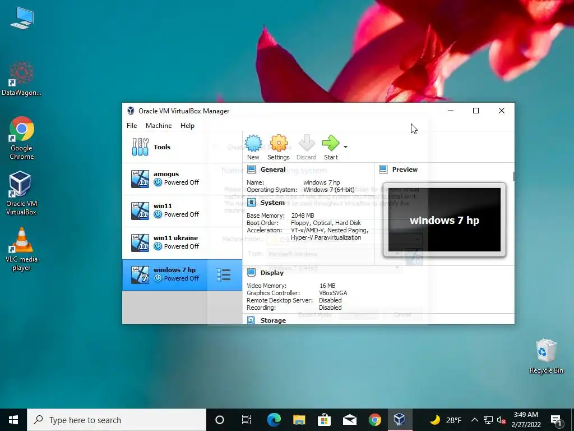The height and width of the screenshot is (431, 574).
Task: Select the win11 ukraine virtual machine
Action: coord(182,242)
